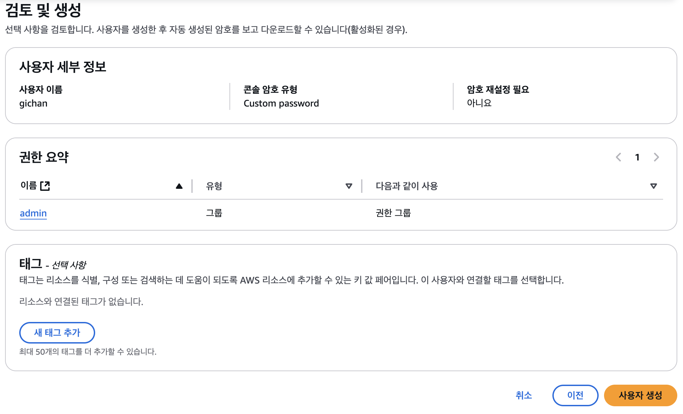
Task: Go to previous permissions page chevron
Action: coord(618,157)
